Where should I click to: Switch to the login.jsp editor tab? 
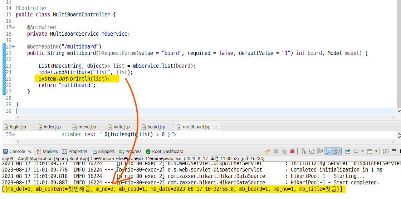(15, 127)
